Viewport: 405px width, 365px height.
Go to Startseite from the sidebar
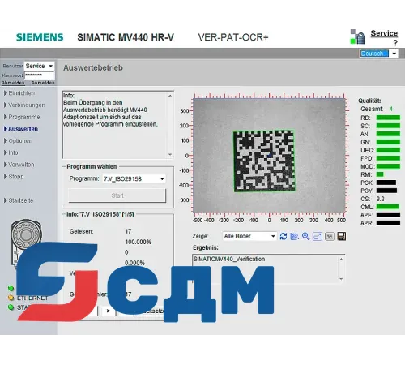coord(19,200)
